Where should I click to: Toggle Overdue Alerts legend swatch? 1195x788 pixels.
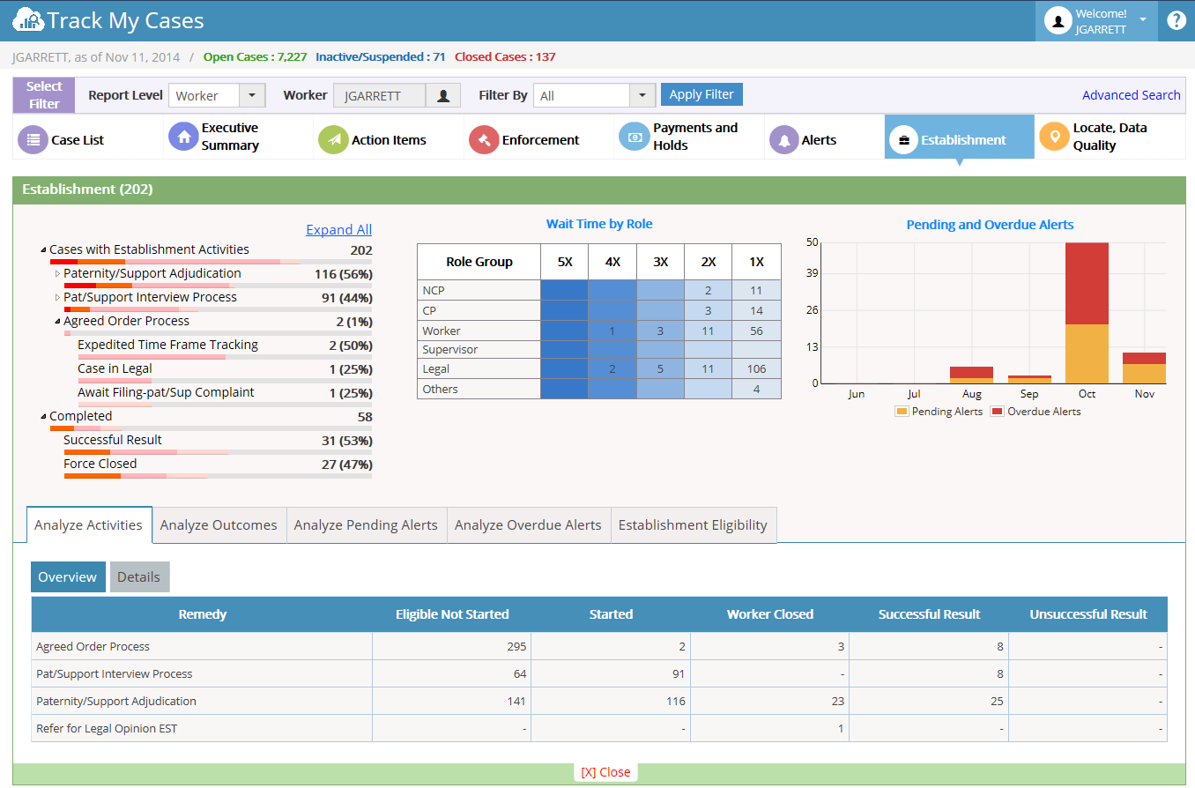[997, 412]
